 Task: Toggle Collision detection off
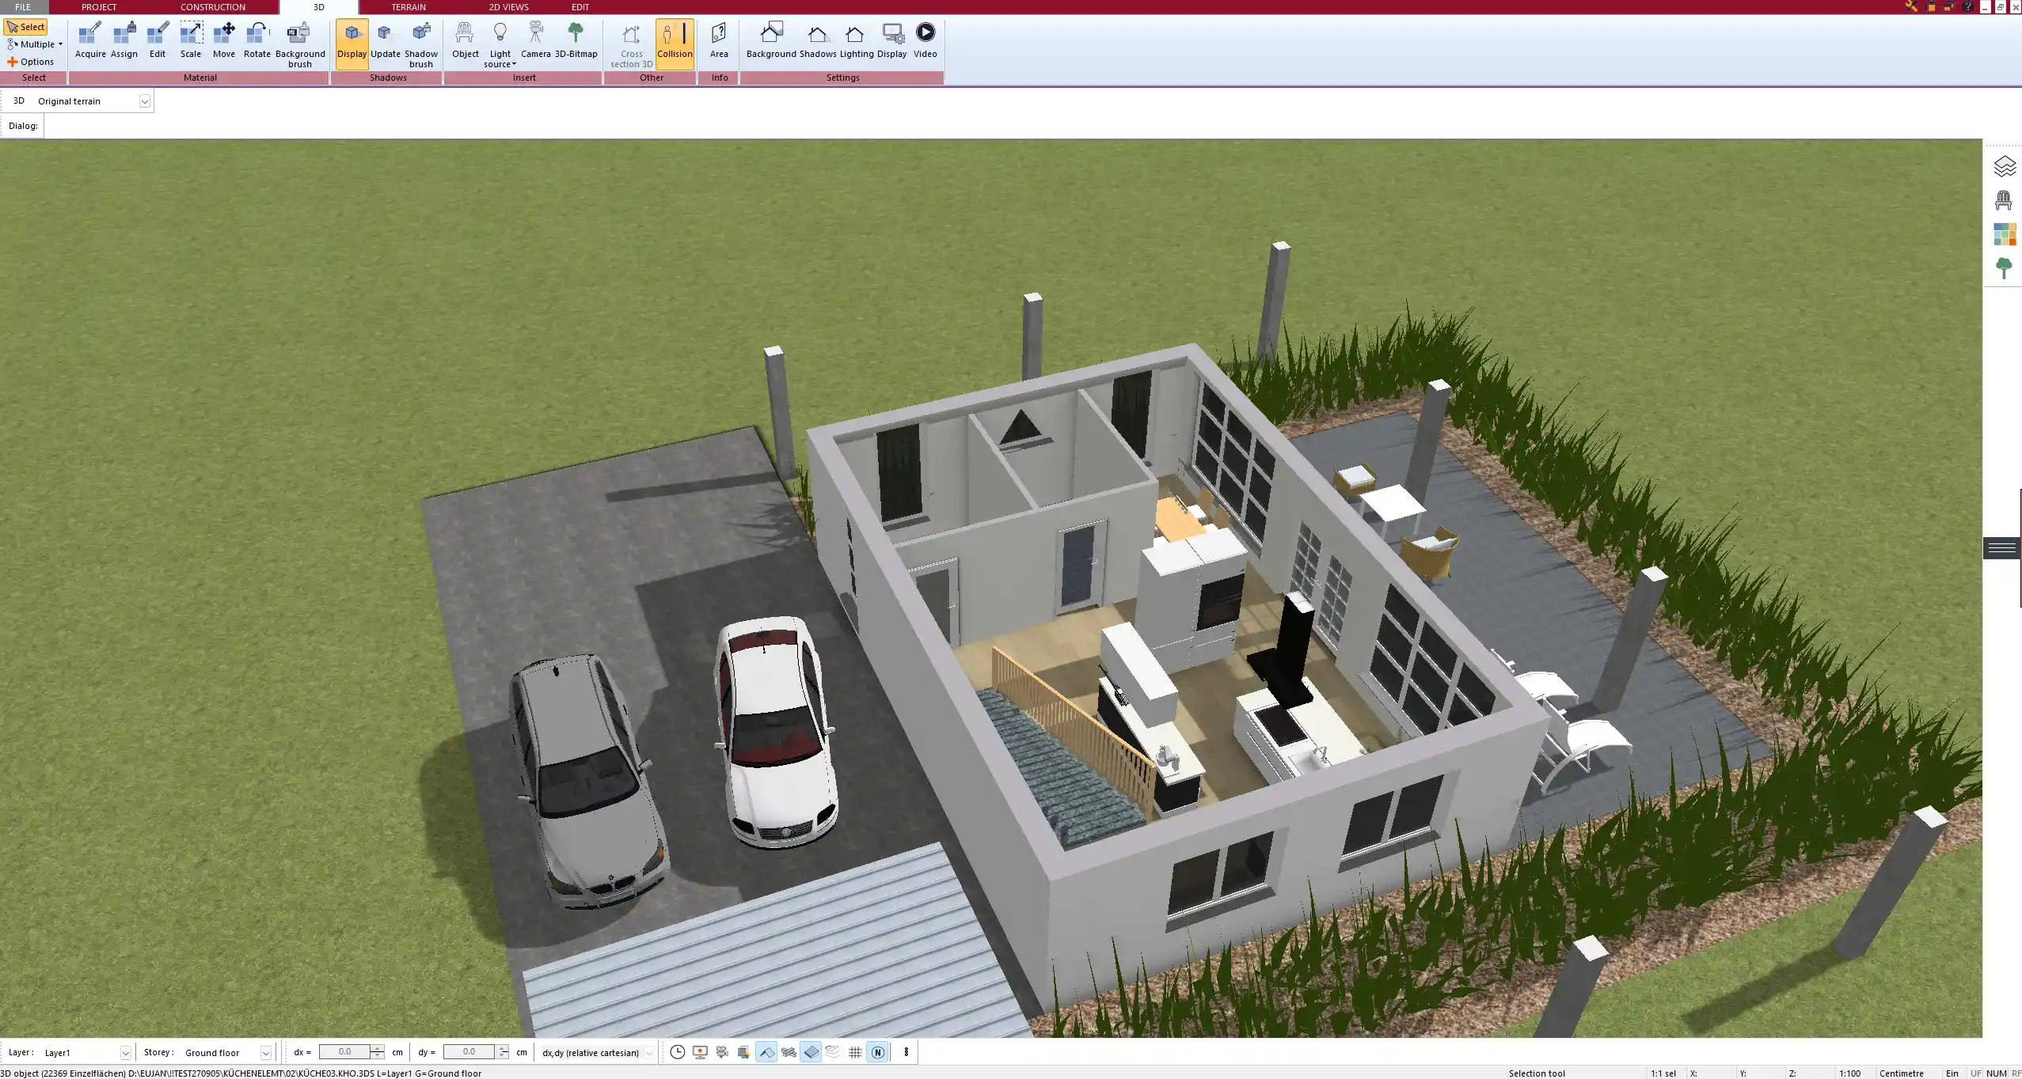tap(675, 44)
